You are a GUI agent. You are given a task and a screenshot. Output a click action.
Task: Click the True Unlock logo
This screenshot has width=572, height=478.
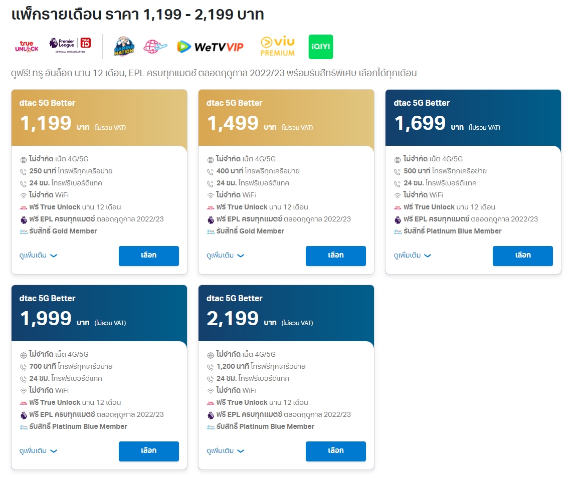coord(27,46)
